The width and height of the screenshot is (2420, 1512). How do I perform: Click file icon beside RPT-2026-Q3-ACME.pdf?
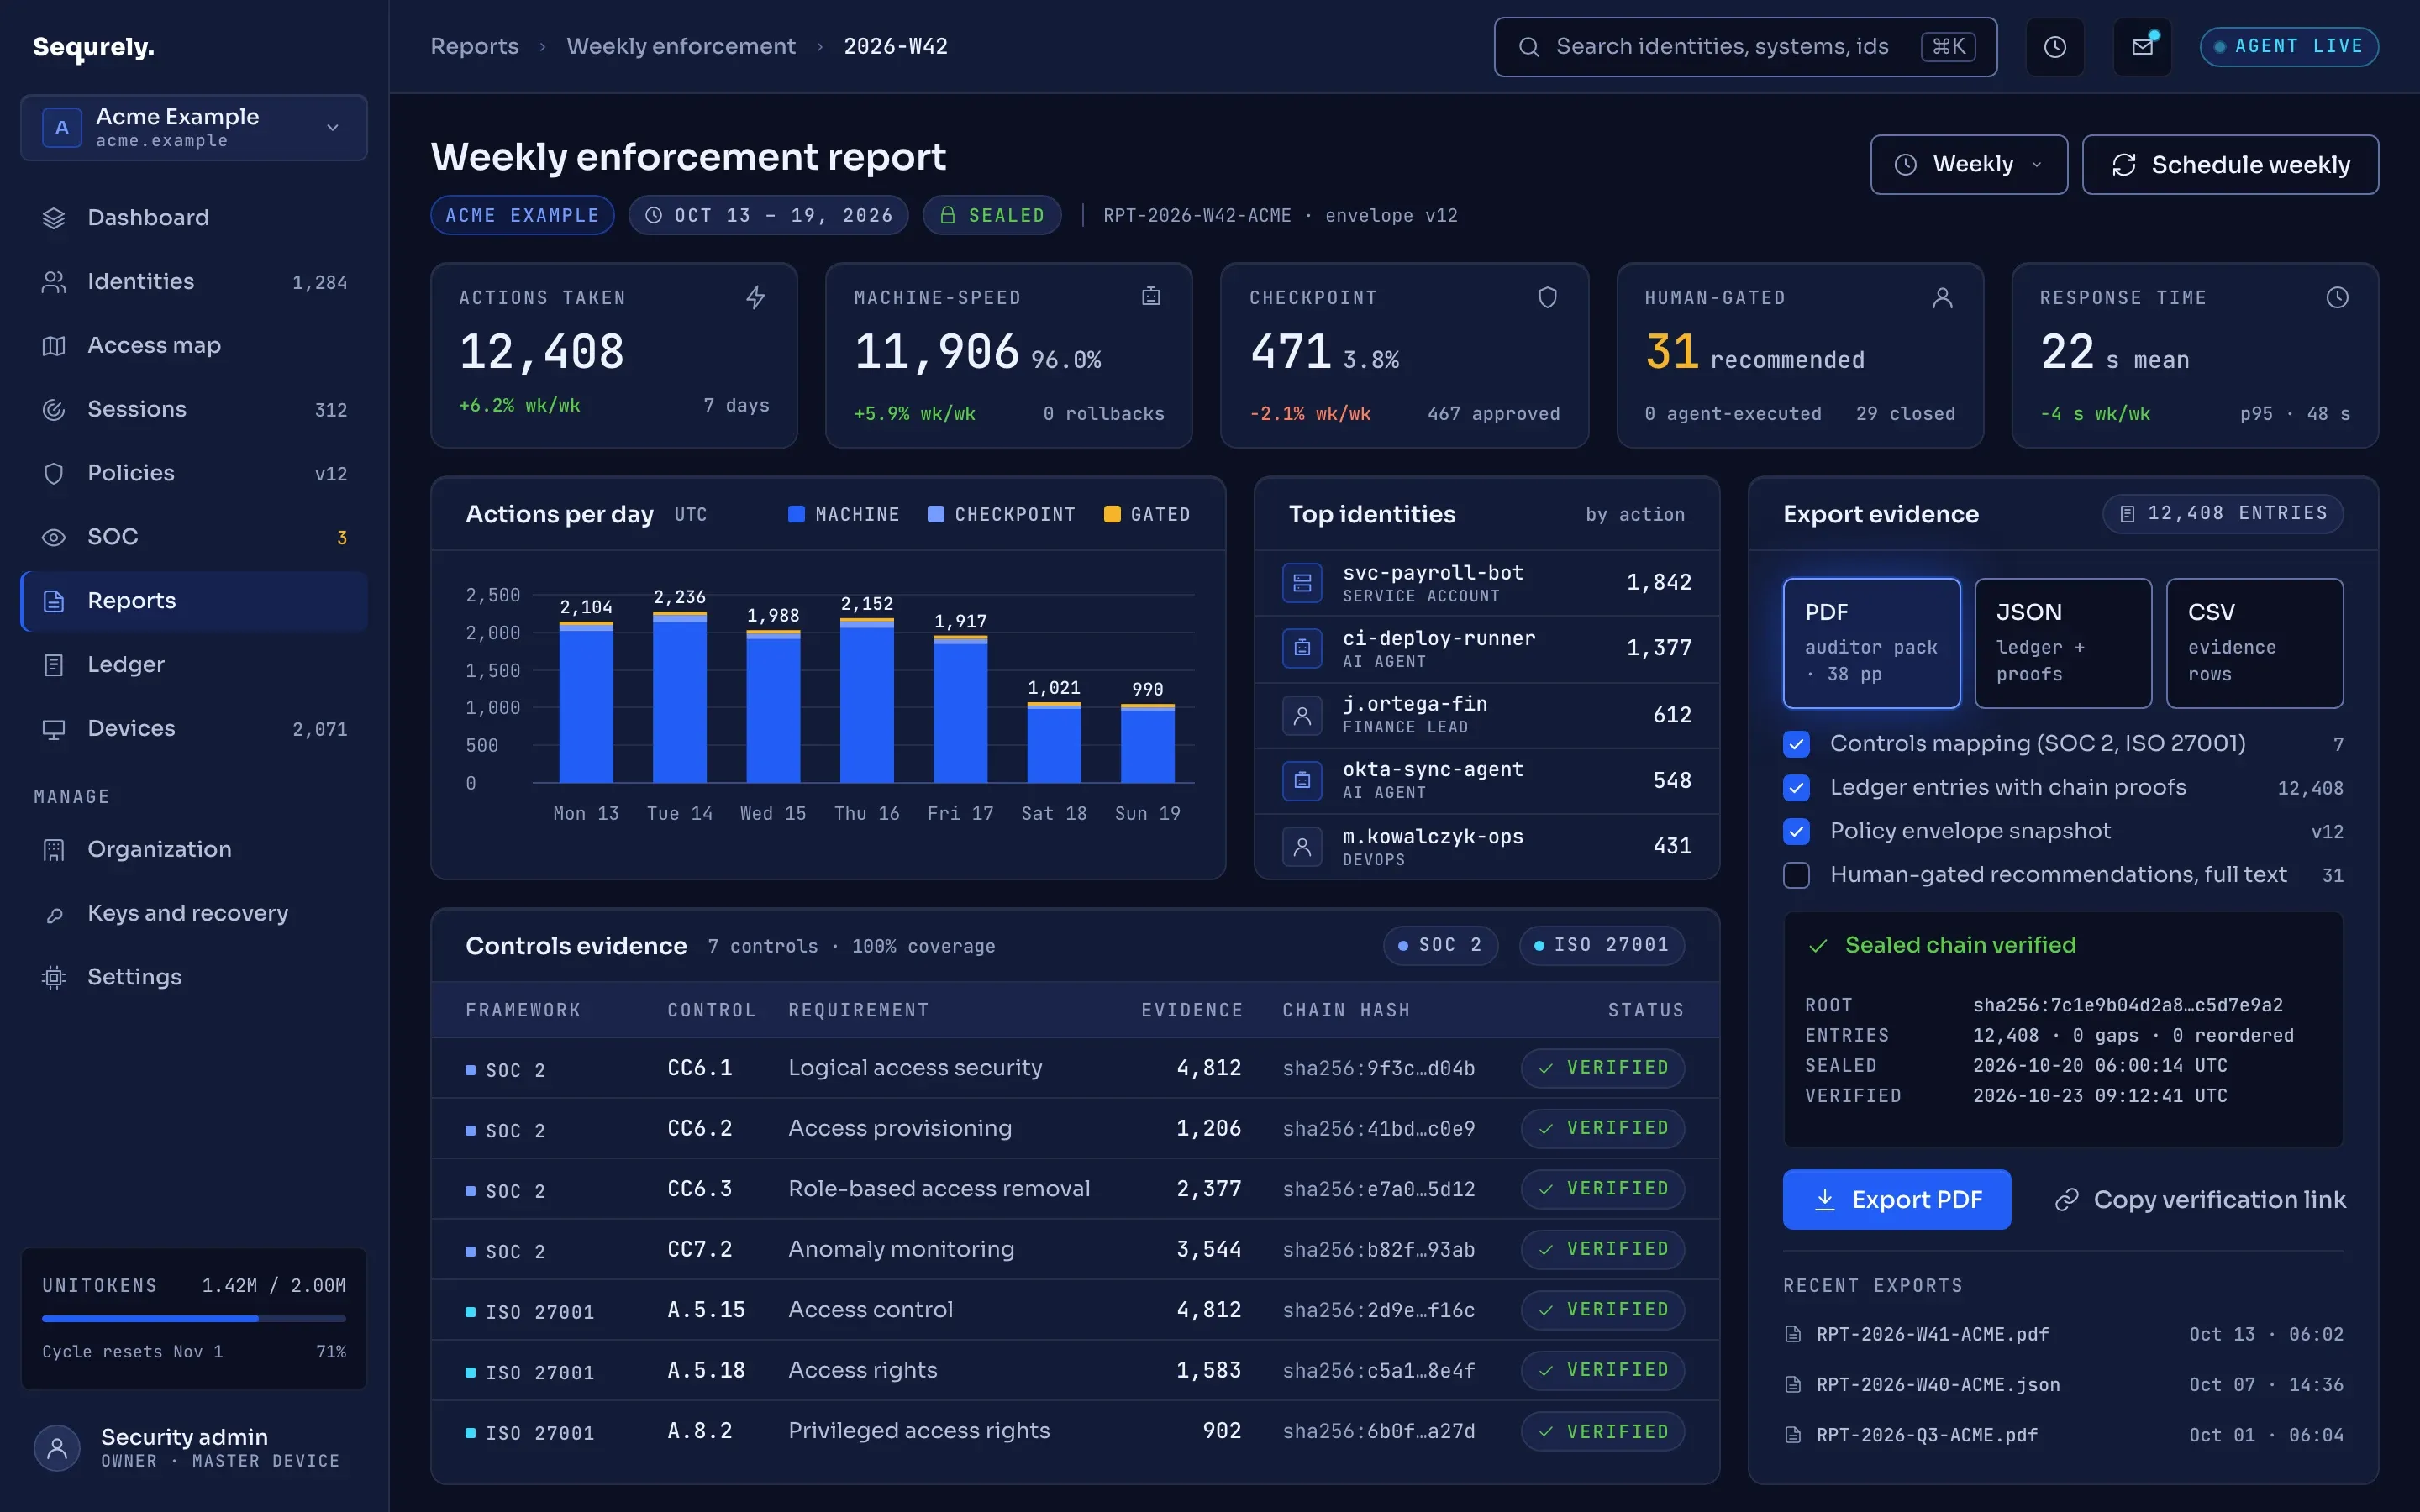pos(1794,1435)
